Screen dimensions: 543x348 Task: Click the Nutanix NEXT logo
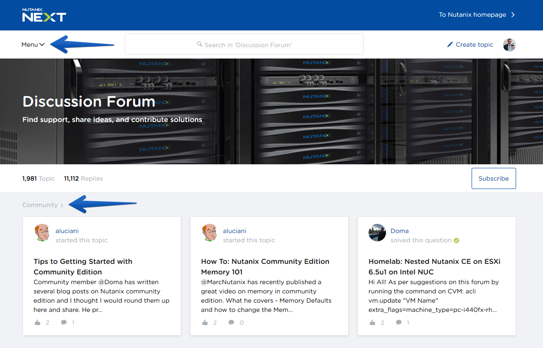44,15
